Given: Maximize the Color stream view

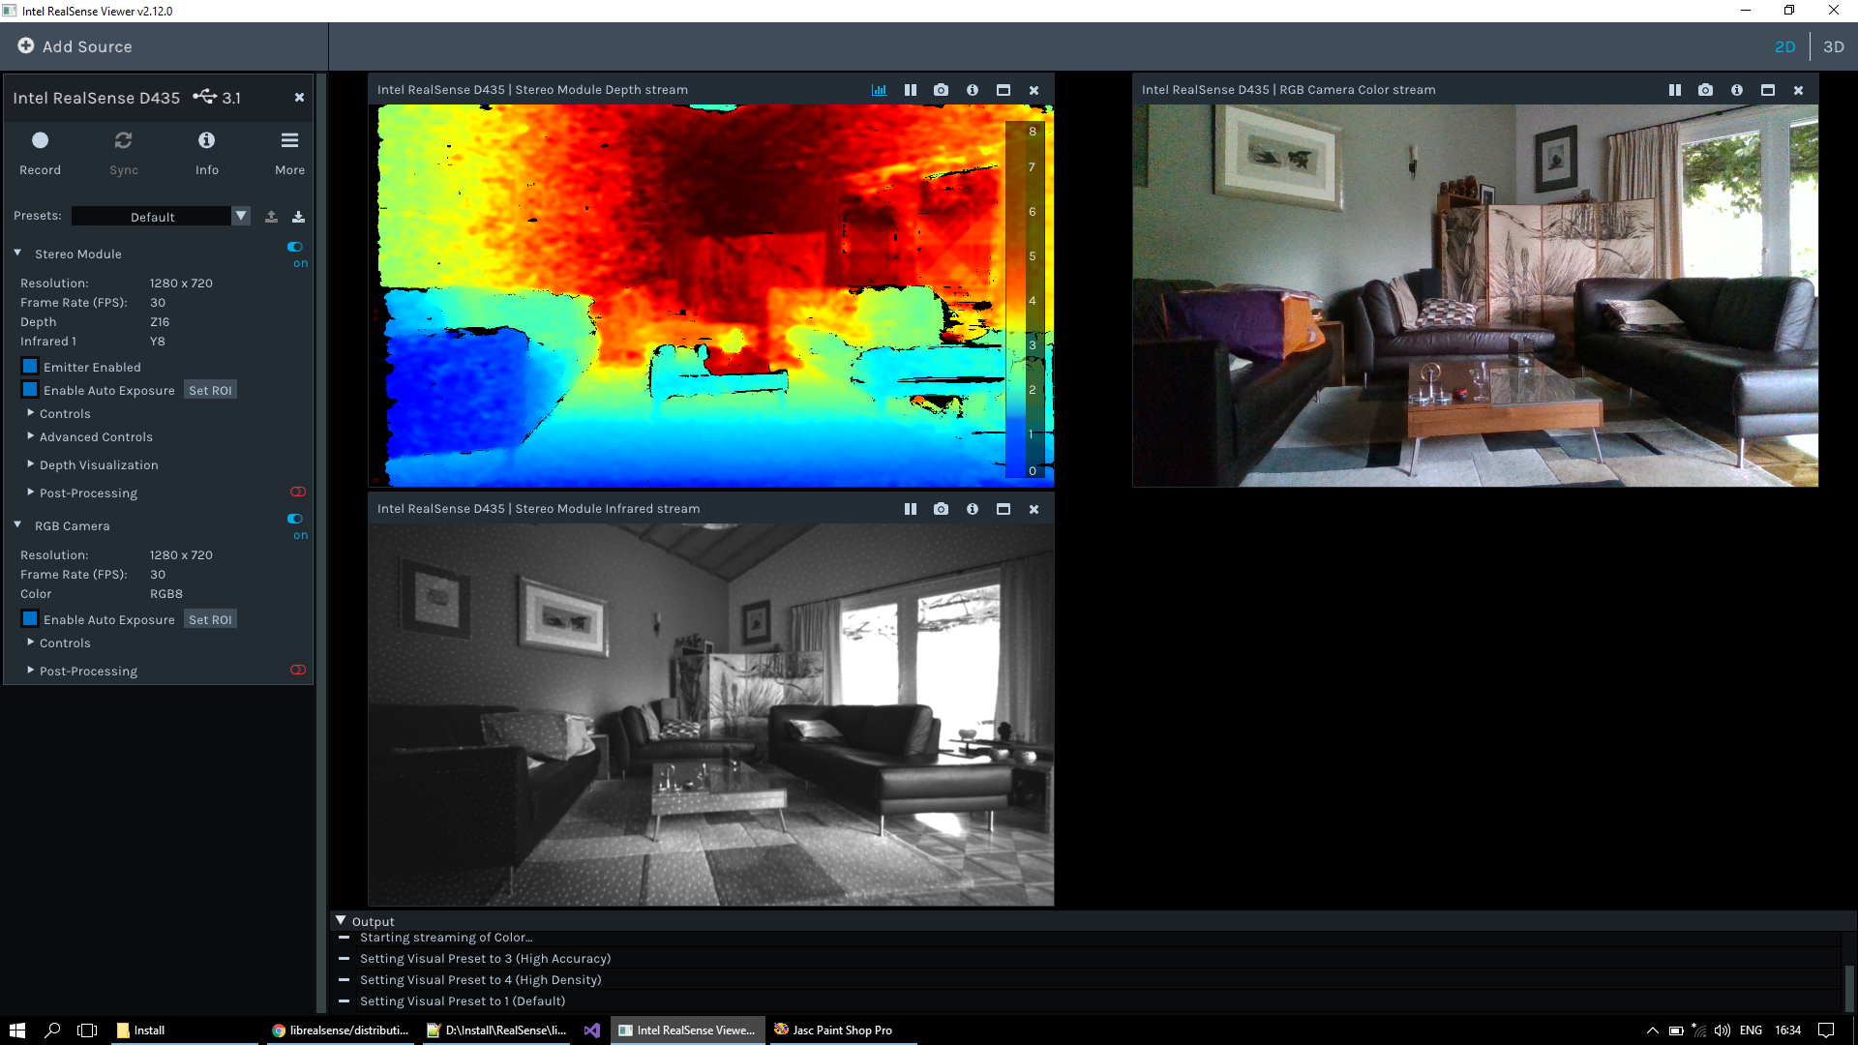Looking at the screenshot, I should point(1768,90).
